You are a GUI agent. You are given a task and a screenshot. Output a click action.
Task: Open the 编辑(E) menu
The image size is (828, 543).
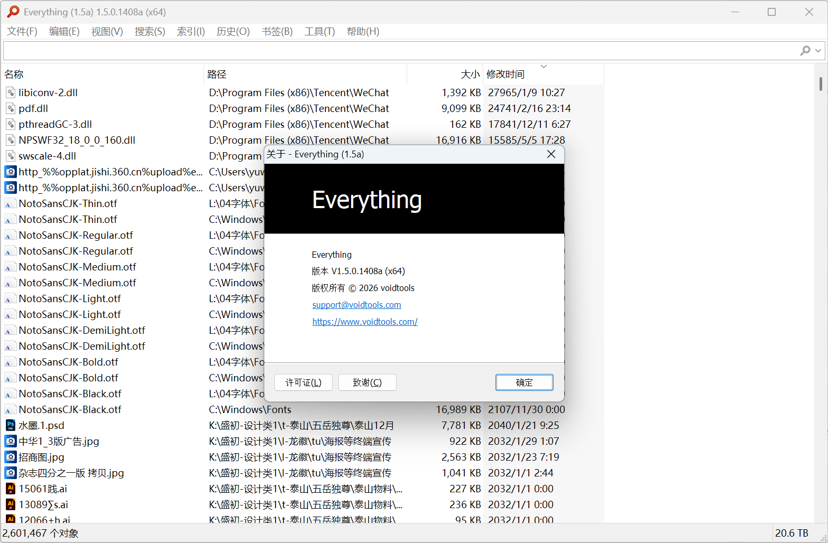65,32
